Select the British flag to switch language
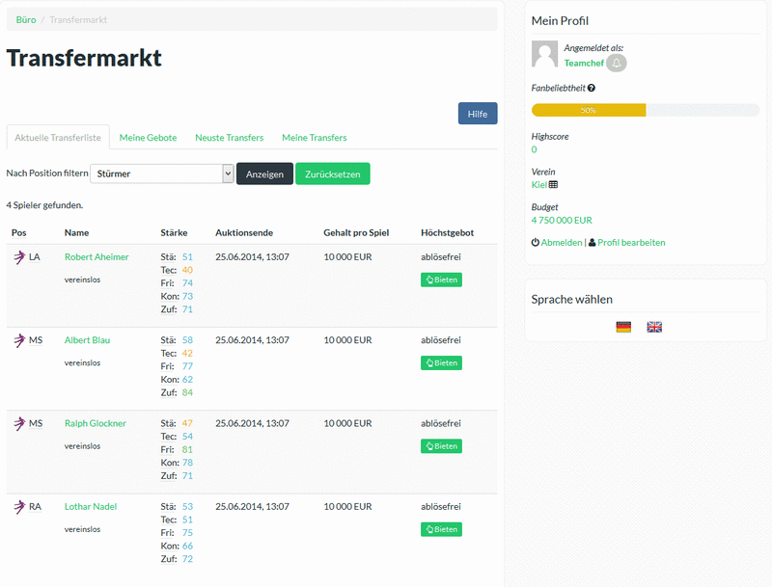772x587 pixels. pyautogui.click(x=654, y=327)
